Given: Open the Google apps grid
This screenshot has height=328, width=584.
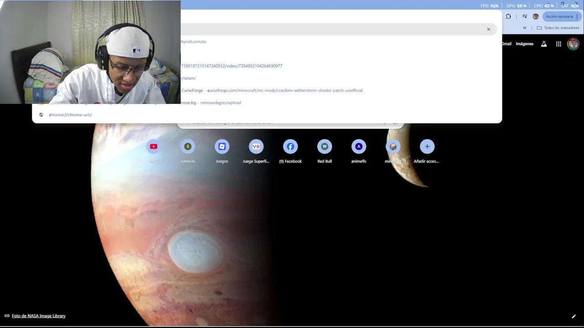Looking at the screenshot, I should click(x=558, y=44).
